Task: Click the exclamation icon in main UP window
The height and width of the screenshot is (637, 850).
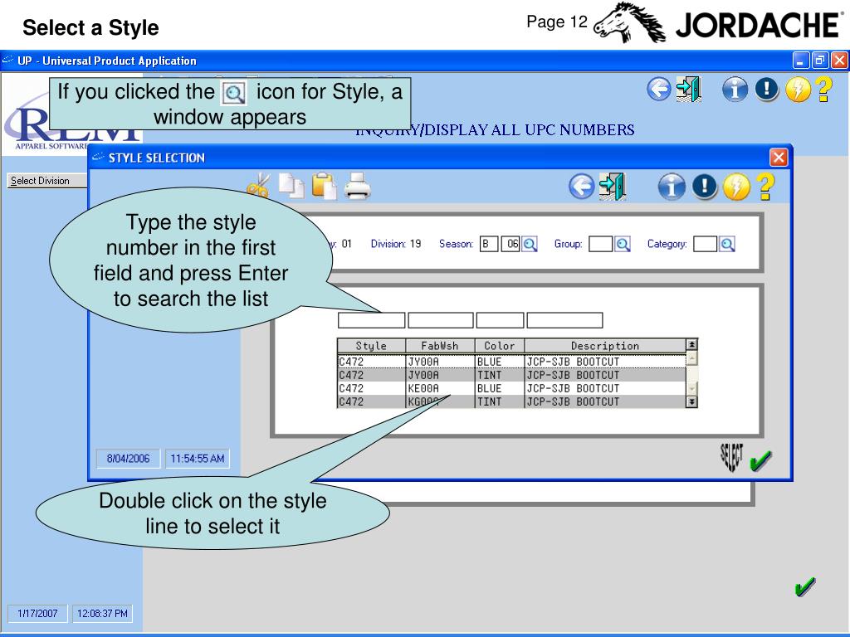Action: coord(766,89)
